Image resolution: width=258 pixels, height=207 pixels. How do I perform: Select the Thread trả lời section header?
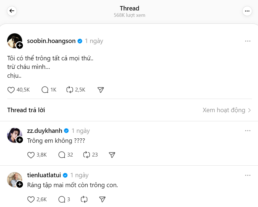pos(26,110)
